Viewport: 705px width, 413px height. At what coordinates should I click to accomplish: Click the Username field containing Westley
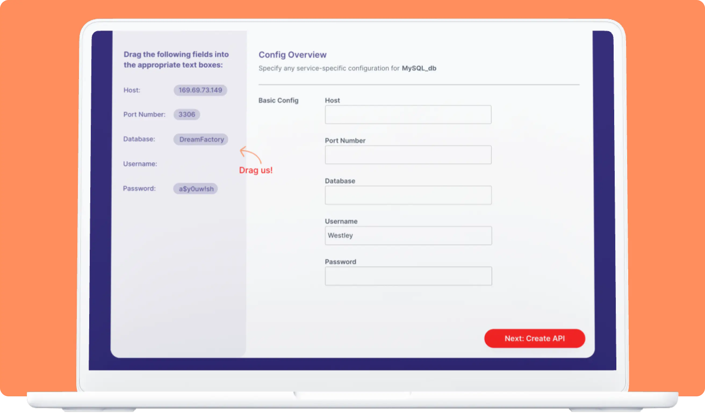pyautogui.click(x=408, y=236)
